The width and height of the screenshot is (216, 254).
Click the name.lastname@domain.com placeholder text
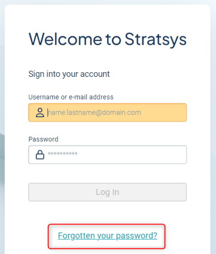pos(95,113)
